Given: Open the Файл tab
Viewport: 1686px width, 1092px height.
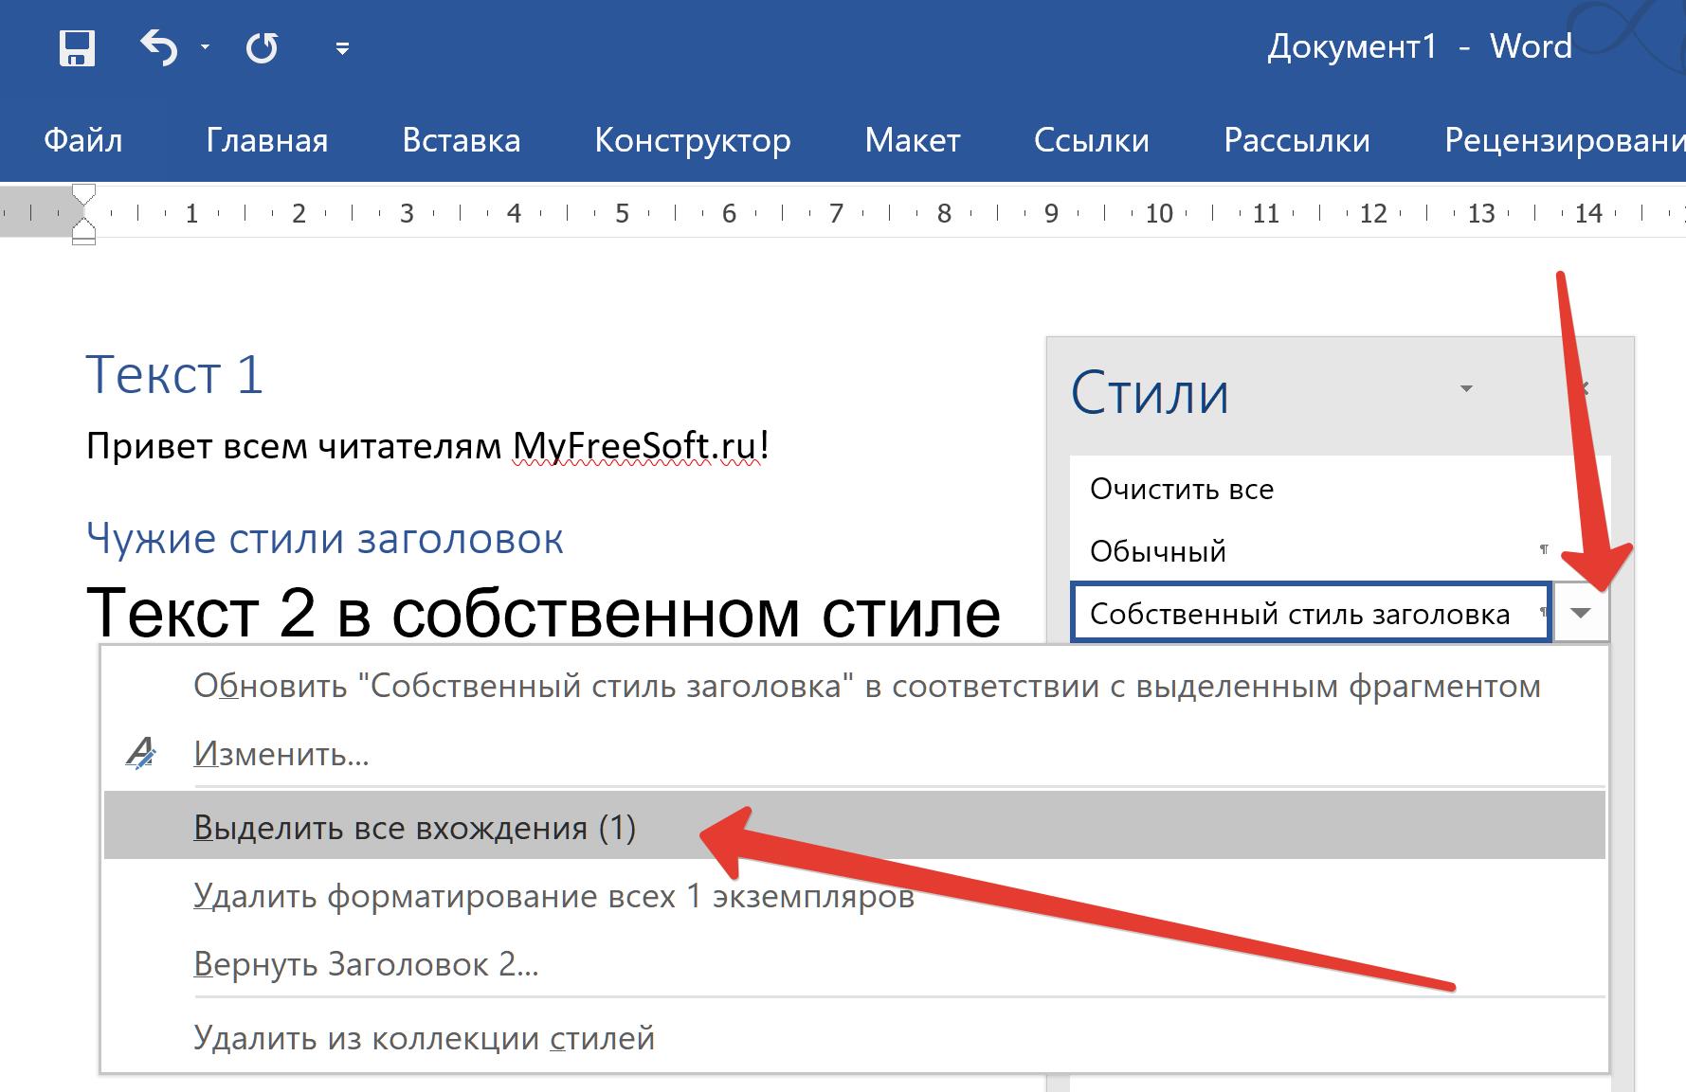Looking at the screenshot, I should tap(83, 140).
